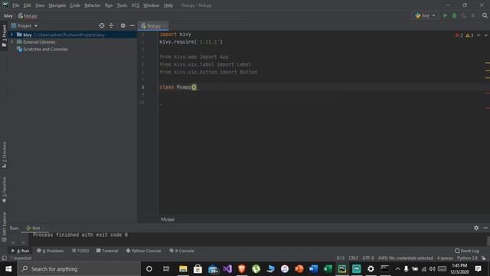This screenshot has width=490, height=276.
Task: Click the warnings count indicator in editor
Action: pyautogui.click(x=469, y=35)
